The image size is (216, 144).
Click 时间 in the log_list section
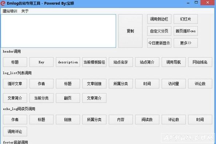(147, 84)
